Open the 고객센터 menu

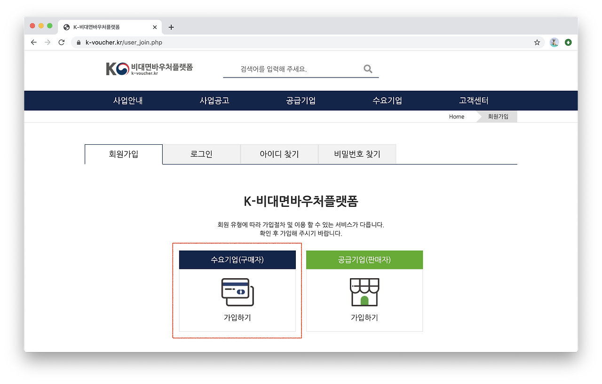point(474,101)
